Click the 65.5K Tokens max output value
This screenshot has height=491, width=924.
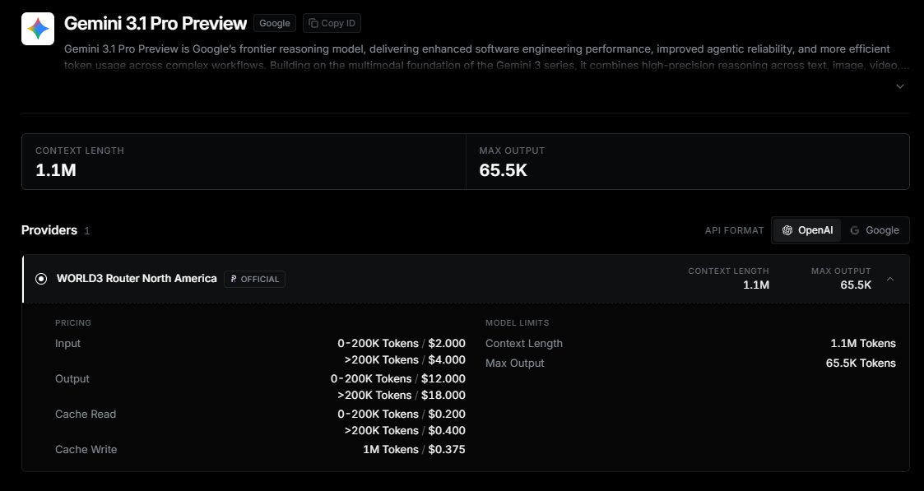861,364
